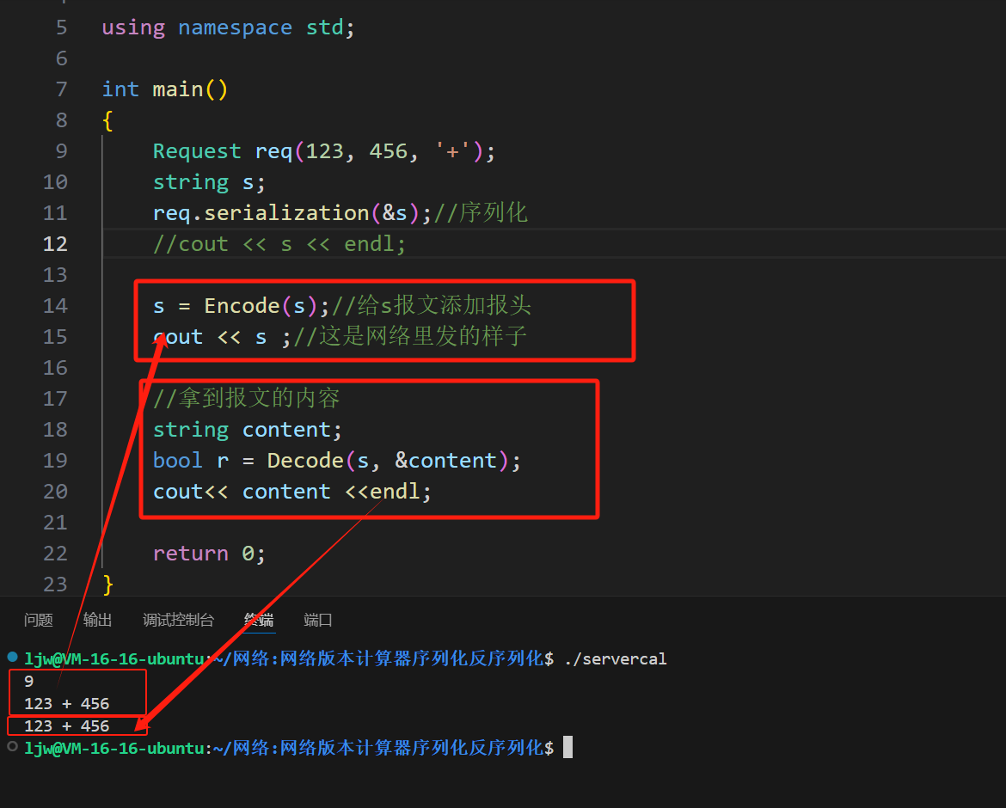Viewport: 1006px width, 808px height.
Task: Open the 调试控制台 debug console tab
Action: (x=178, y=620)
